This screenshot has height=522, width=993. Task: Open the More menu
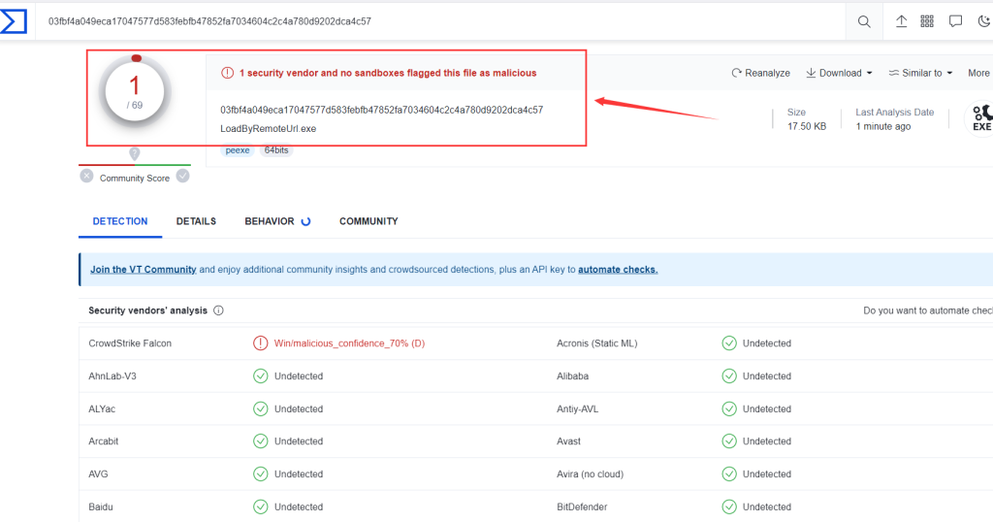979,73
